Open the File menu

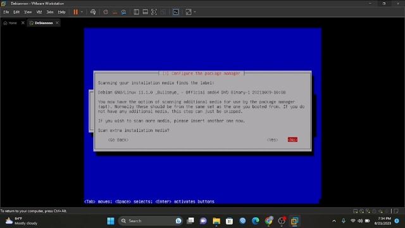pyautogui.click(x=6, y=12)
